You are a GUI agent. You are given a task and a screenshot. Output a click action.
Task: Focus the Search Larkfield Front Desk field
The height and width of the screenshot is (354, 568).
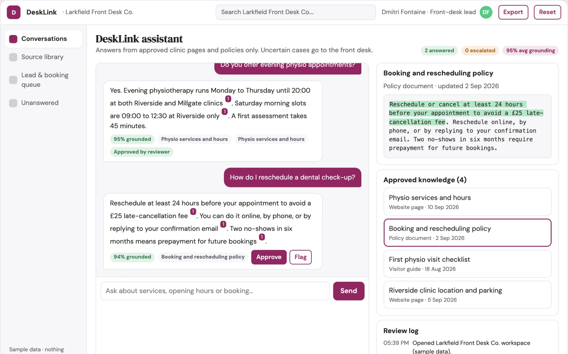tap(296, 12)
